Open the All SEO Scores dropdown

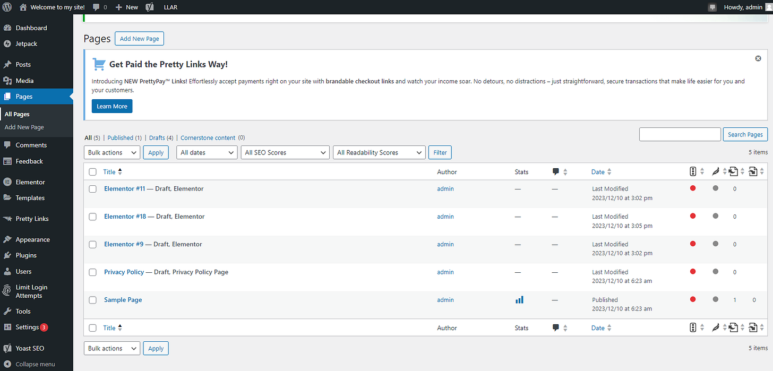point(285,152)
